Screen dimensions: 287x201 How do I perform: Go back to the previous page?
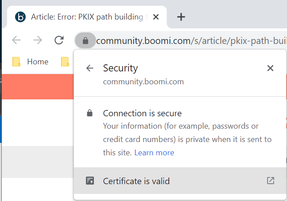click(16, 40)
